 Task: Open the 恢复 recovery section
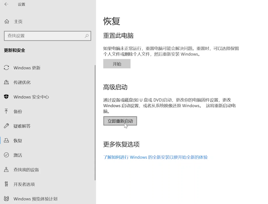click(18, 141)
